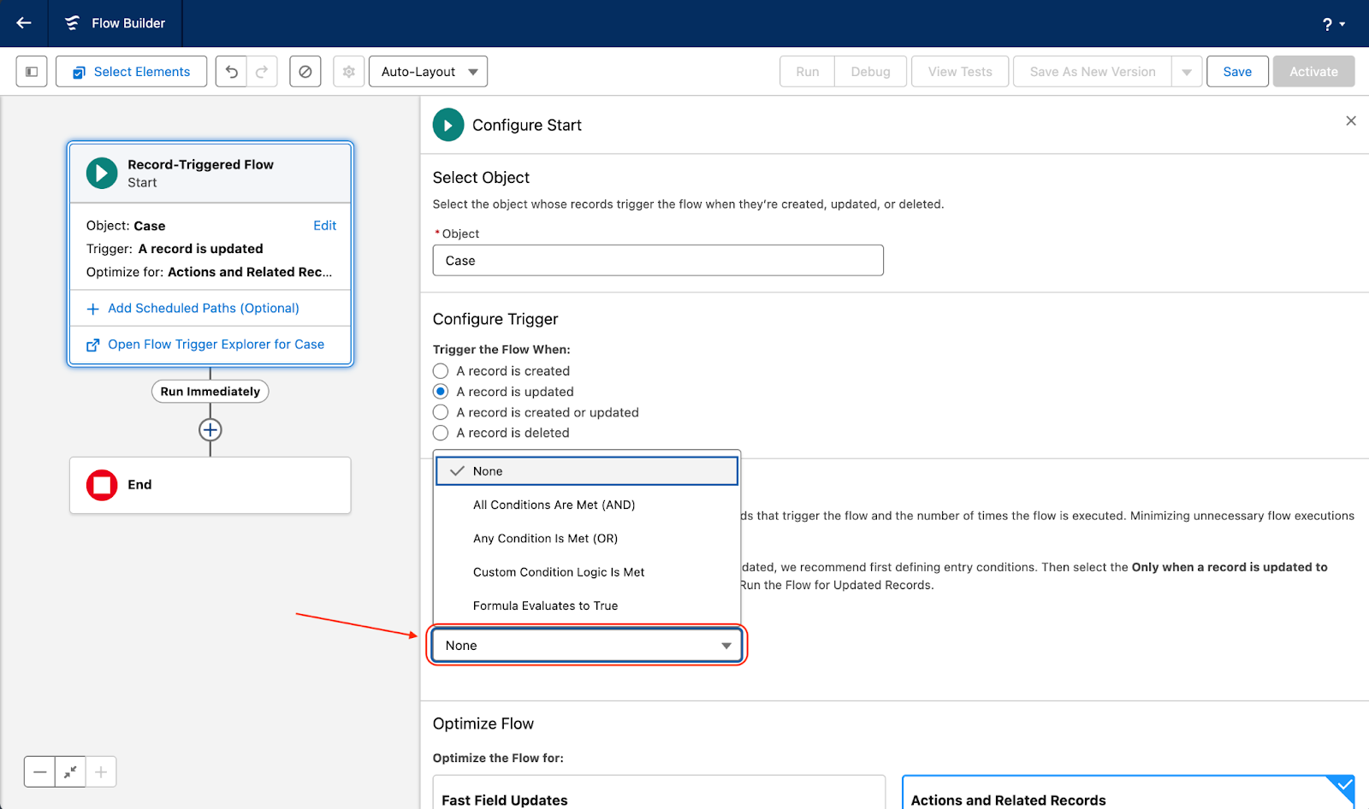Image resolution: width=1369 pixels, height=809 pixels.
Task: Click fit-to-view canvas icon
Action: (x=70, y=772)
